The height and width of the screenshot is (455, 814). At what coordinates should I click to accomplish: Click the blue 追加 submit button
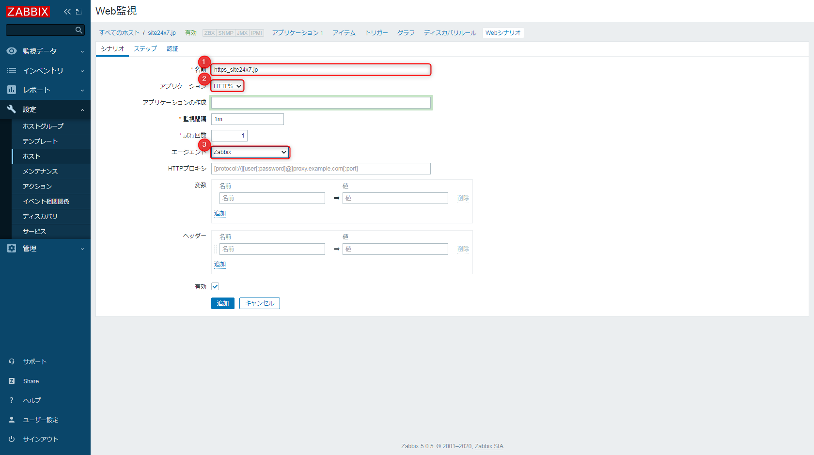pyautogui.click(x=223, y=303)
